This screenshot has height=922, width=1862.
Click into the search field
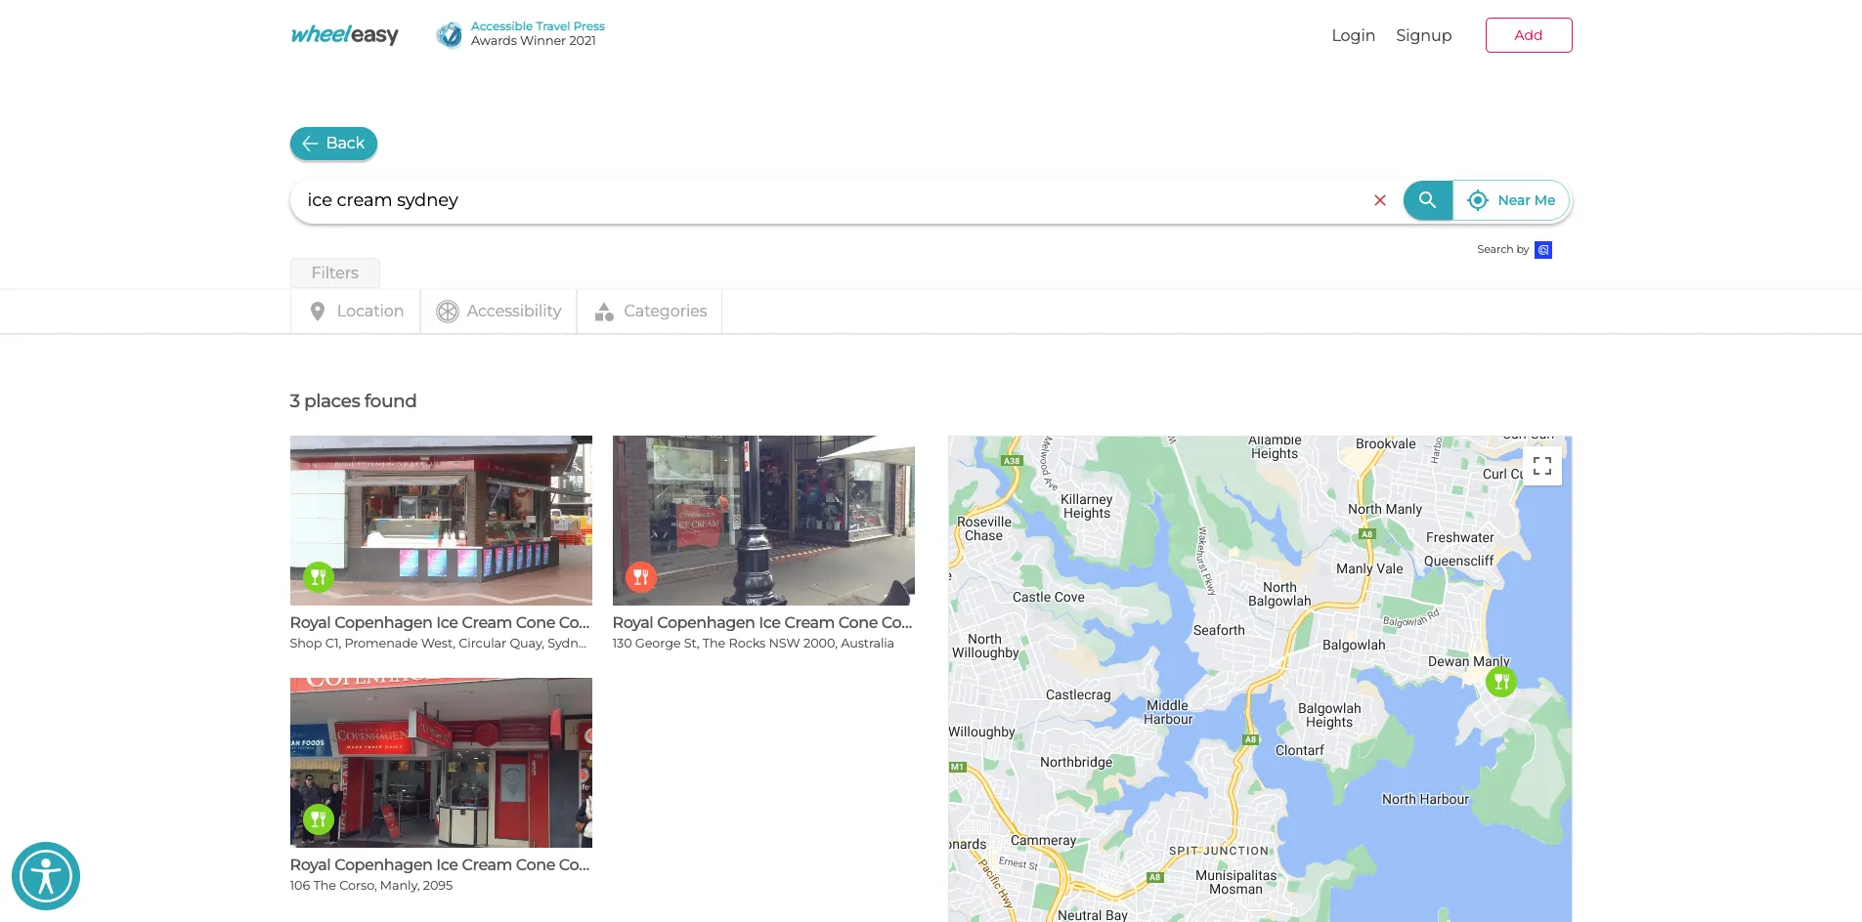coord(831,200)
